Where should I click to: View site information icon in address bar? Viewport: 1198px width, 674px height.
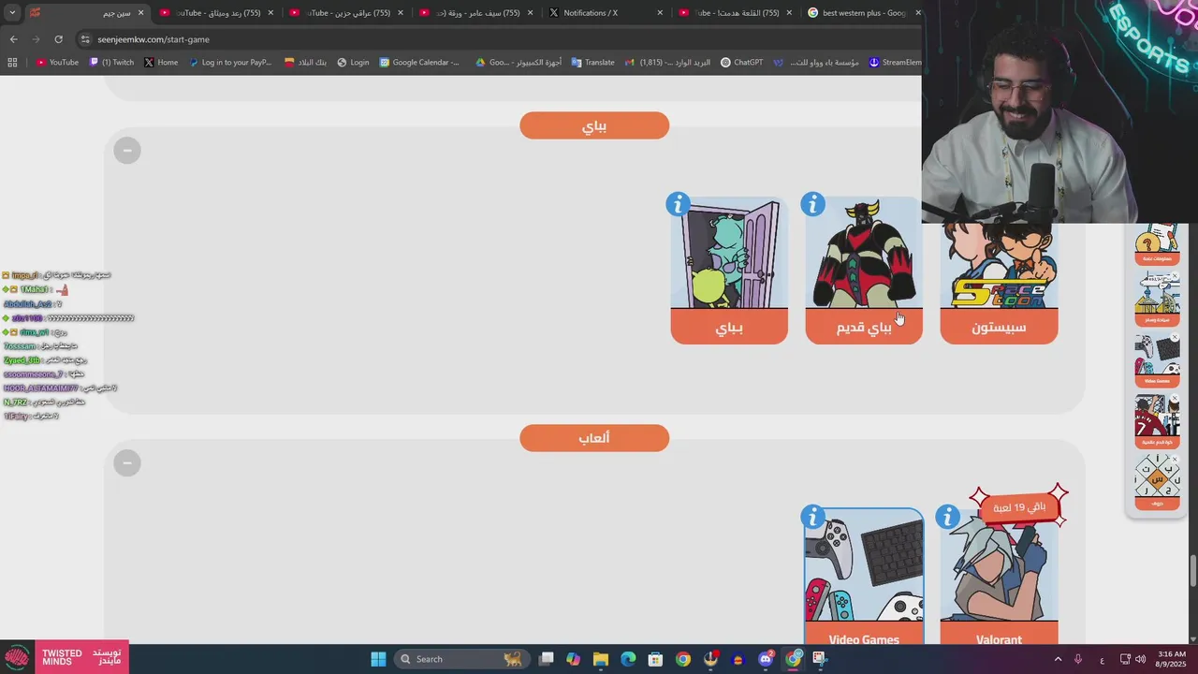85,39
